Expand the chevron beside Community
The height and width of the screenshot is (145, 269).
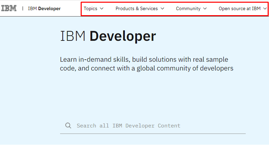pos(205,8)
